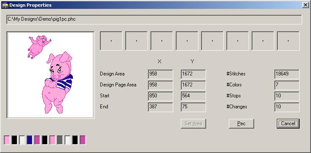Screen dimensions: 311x153
Task: Pick the third swatch, the first white one
Action: (x=22, y=140)
